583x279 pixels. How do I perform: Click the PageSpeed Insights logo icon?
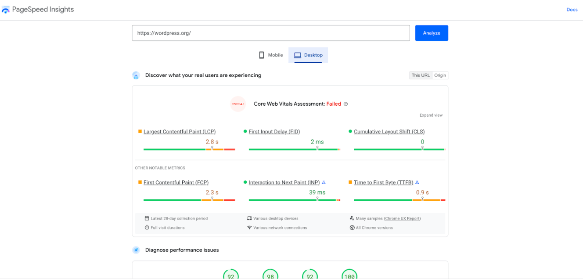(6, 10)
